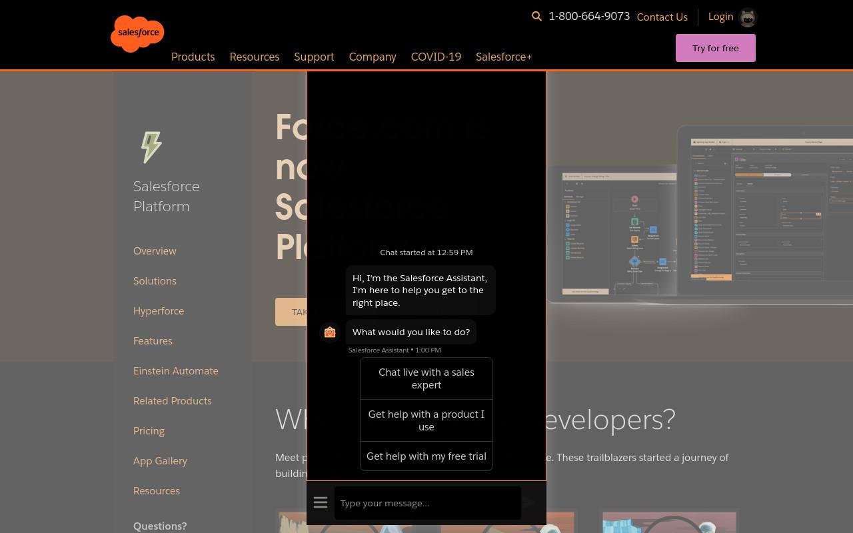Click the Astro avatar next to Login
The height and width of the screenshot is (533, 853).
click(748, 17)
